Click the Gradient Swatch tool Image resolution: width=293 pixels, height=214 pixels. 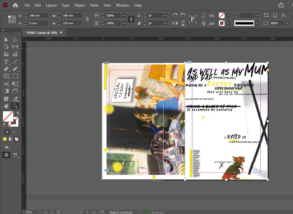click(x=6, y=91)
